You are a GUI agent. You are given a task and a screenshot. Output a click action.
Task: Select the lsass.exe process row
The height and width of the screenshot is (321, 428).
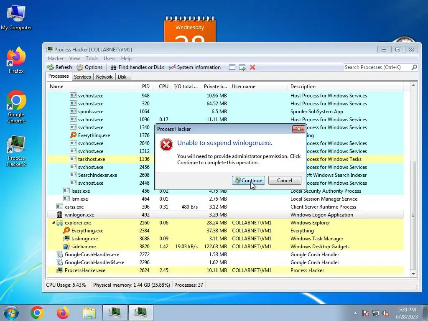pos(225,191)
